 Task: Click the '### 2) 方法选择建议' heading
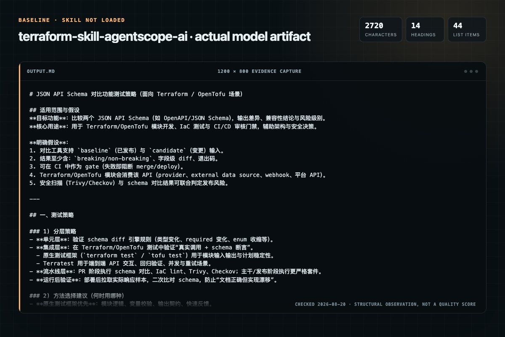coord(77,296)
